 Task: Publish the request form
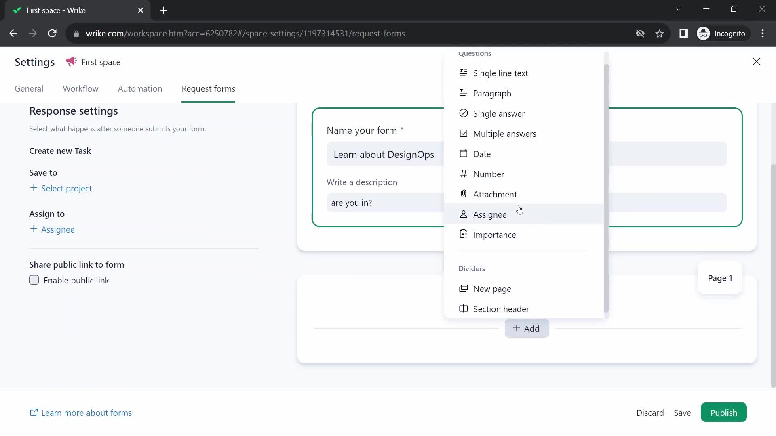723,413
